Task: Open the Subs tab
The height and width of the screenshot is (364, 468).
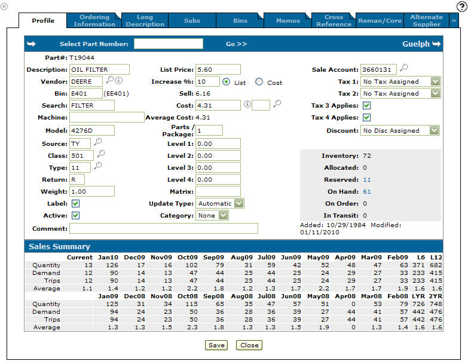Action: [192, 20]
